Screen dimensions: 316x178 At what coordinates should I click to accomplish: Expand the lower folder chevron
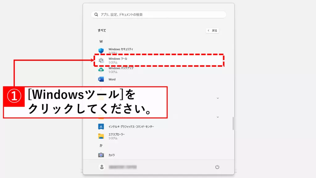[x=218, y=117]
